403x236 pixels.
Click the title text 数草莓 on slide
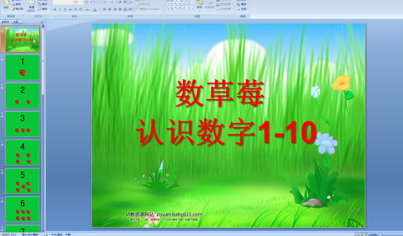click(220, 93)
